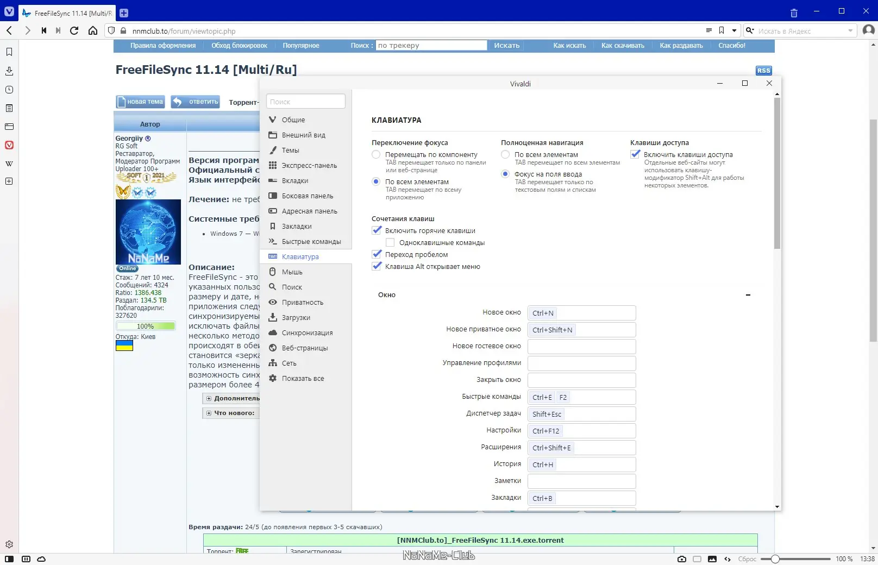Image resolution: width=878 pixels, height=565 pixels.
Task: Open the Wikipedia web panel
Action: [x=9, y=164]
